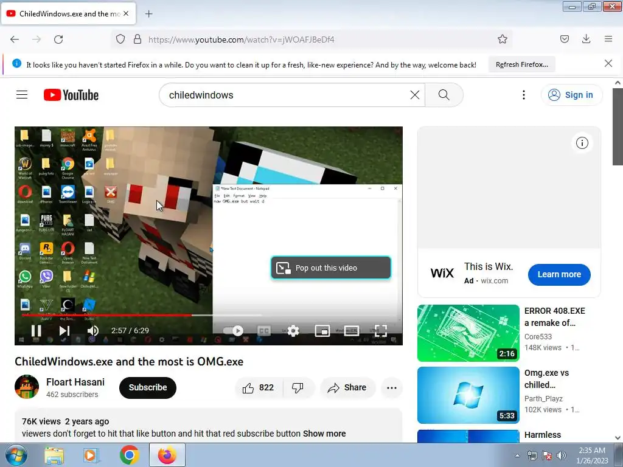Expand description with Show more
623x467 pixels.
click(x=324, y=434)
